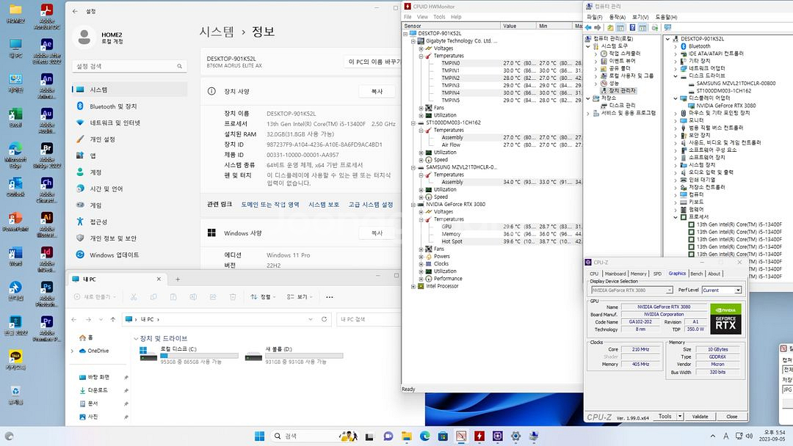Image resolution: width=793 pixels, height=446 pixels.
Task: Open the KakaoTalk desktop icon
Action: click(x=15, y=359)
